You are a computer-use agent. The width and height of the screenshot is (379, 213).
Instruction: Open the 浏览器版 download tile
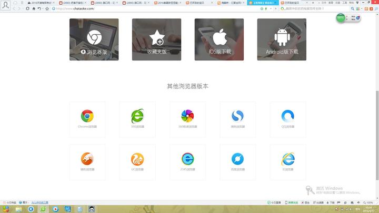(94, 39)
